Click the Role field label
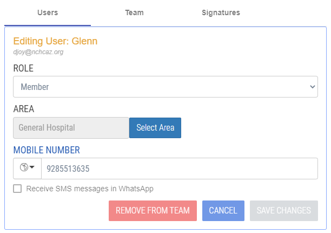331x233 pixels. coord(23,68)
